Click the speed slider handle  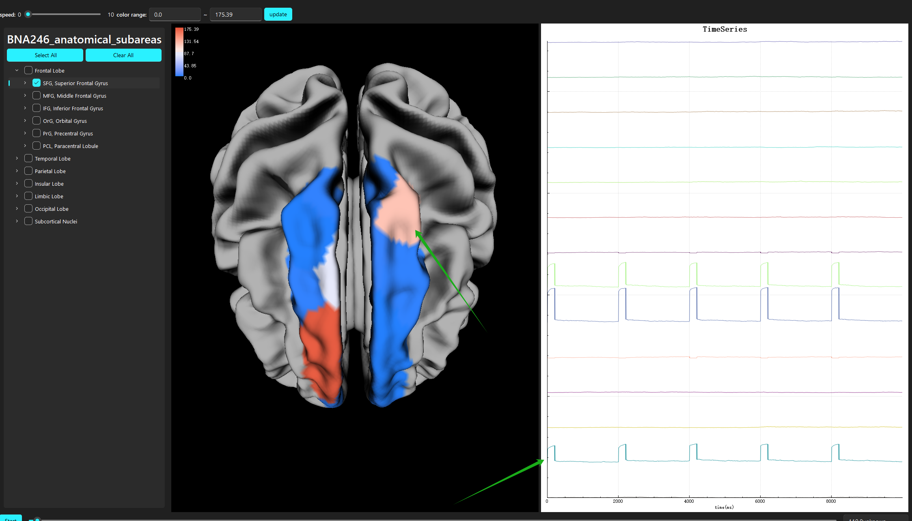point(28,14)
